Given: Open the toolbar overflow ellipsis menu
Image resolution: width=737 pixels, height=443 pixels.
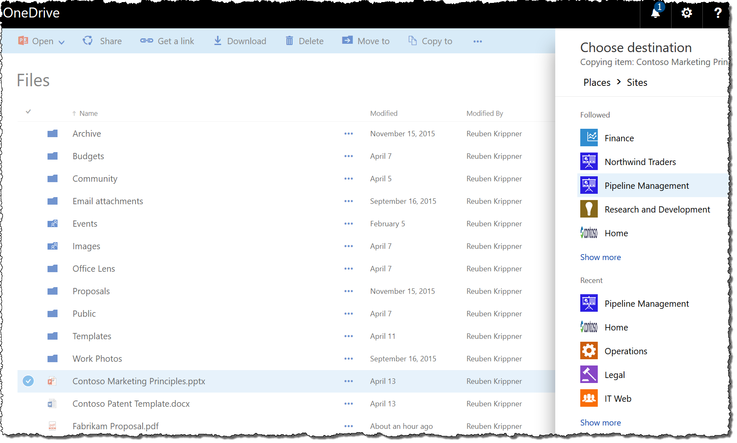Looking at the screenshot, I should 478,41.
